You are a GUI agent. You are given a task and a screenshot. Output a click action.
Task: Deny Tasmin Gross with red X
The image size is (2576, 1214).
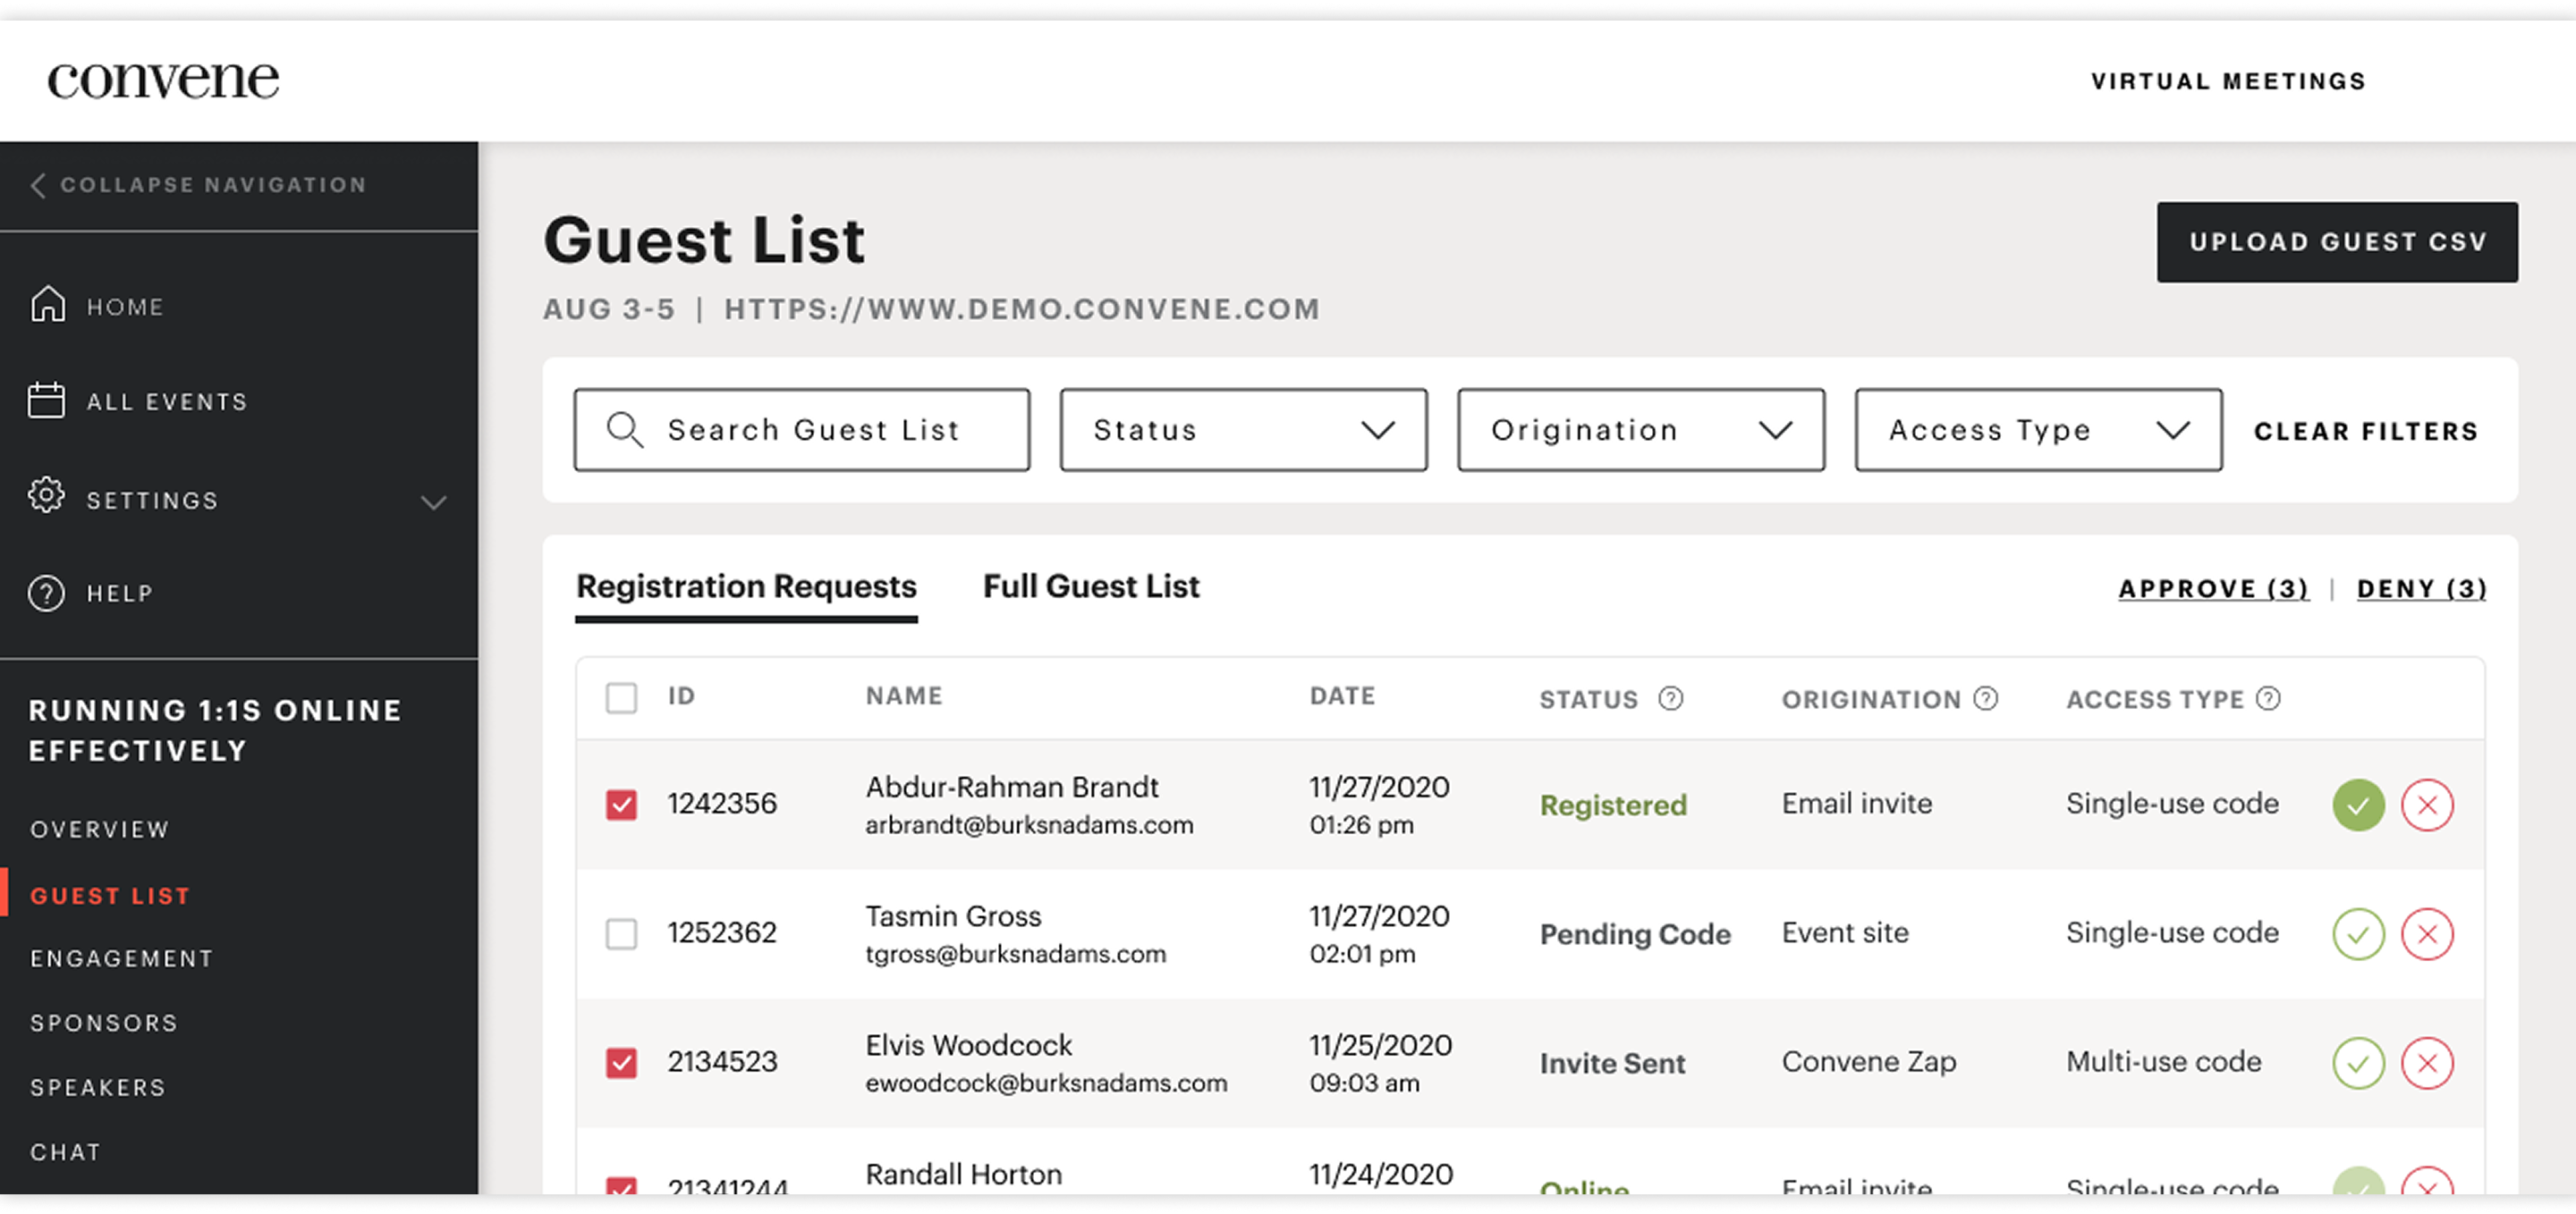(x=2427, y=934)
